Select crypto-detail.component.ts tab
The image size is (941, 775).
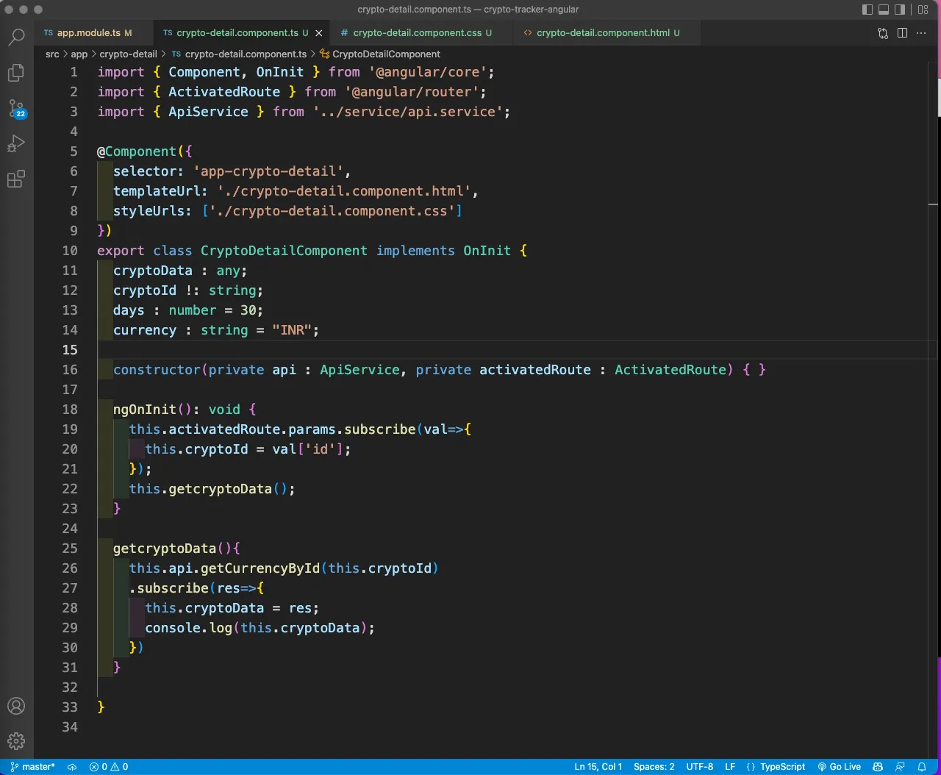point(237,33)
